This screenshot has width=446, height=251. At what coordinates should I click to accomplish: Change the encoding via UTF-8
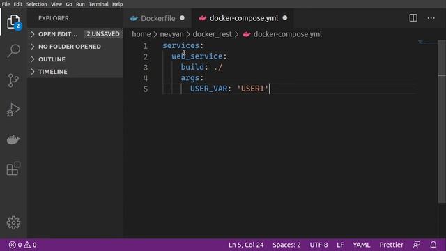[x=318, y=245]
